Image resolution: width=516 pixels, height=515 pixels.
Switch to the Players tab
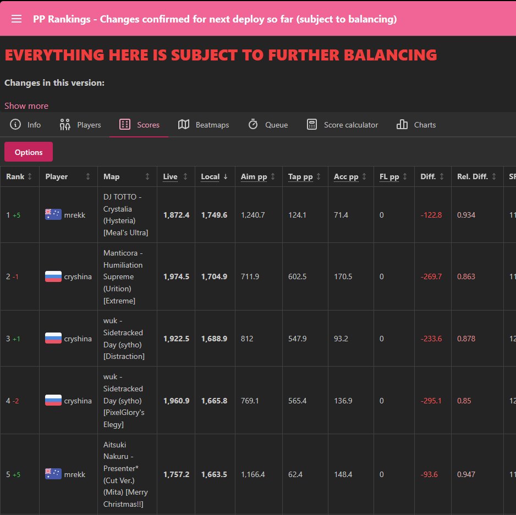(x=80, y=125)
